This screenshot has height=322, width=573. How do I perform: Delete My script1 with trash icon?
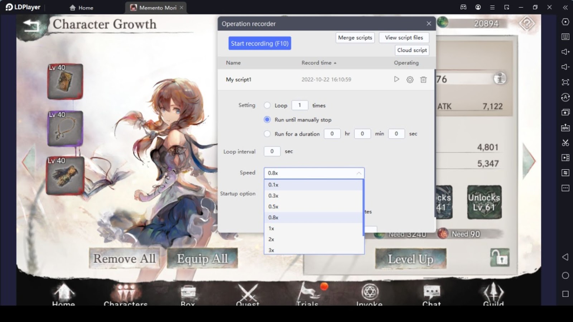[x=423, y=79]
